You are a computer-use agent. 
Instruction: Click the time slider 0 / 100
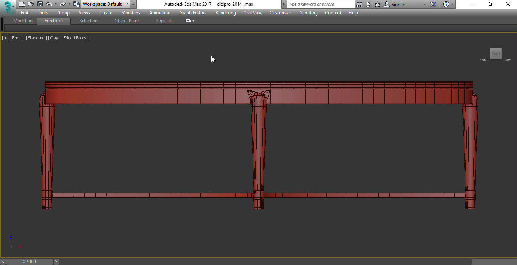pos(29,262)
